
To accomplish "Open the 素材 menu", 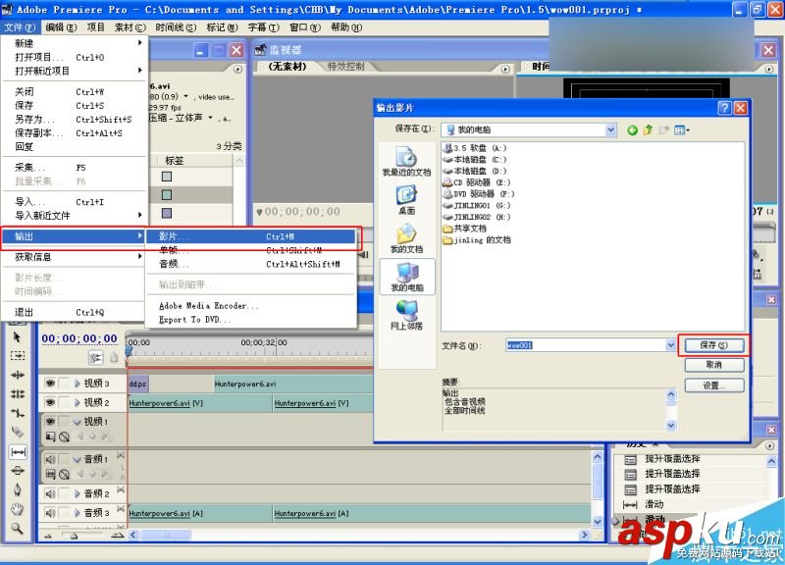I will point(131,27).
